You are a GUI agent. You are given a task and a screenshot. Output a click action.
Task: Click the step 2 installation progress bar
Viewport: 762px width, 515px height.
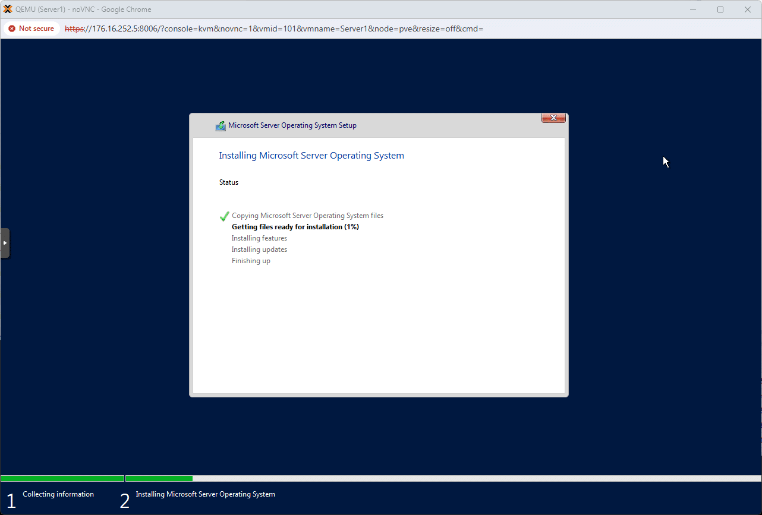pyautogui.click(x=159, y=478)
